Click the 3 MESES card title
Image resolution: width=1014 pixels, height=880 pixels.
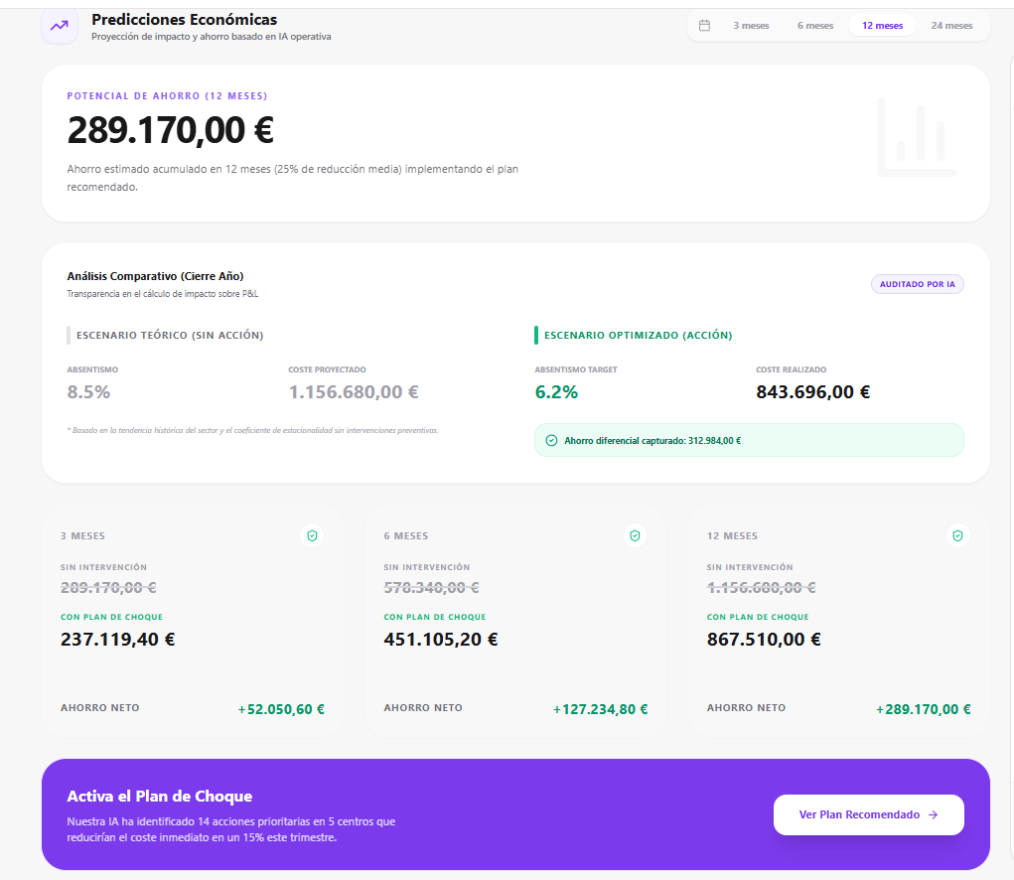point(82,536)
